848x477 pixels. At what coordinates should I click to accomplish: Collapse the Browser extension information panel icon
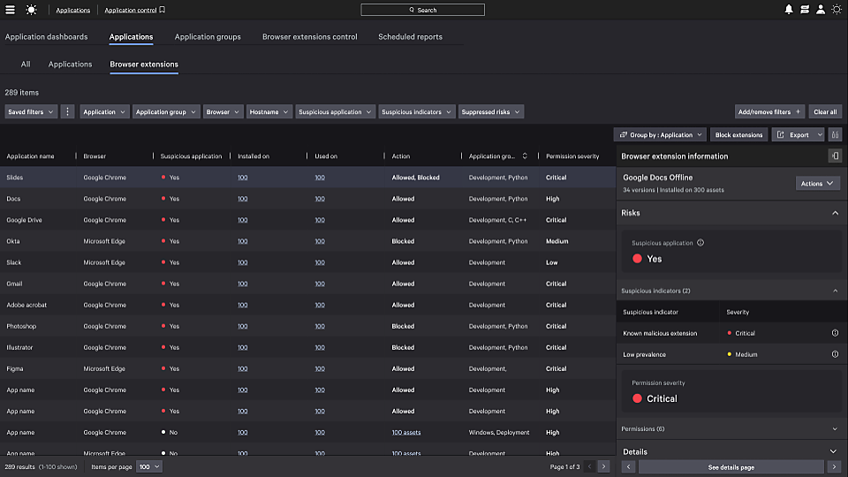pos(835,156)
